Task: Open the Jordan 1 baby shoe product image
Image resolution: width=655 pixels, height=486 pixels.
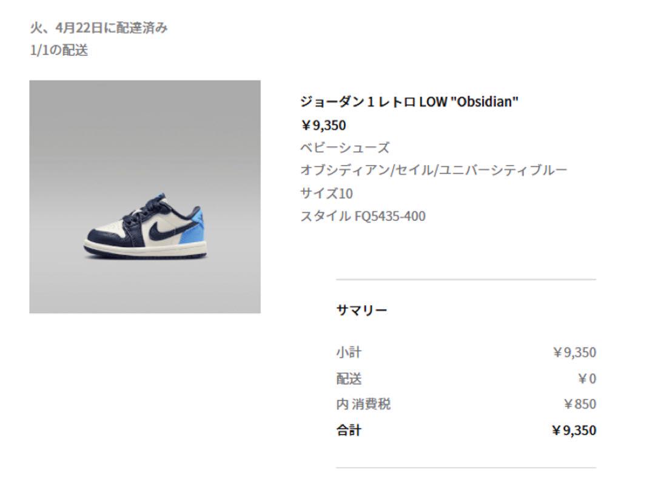Action: pos(145,197)
